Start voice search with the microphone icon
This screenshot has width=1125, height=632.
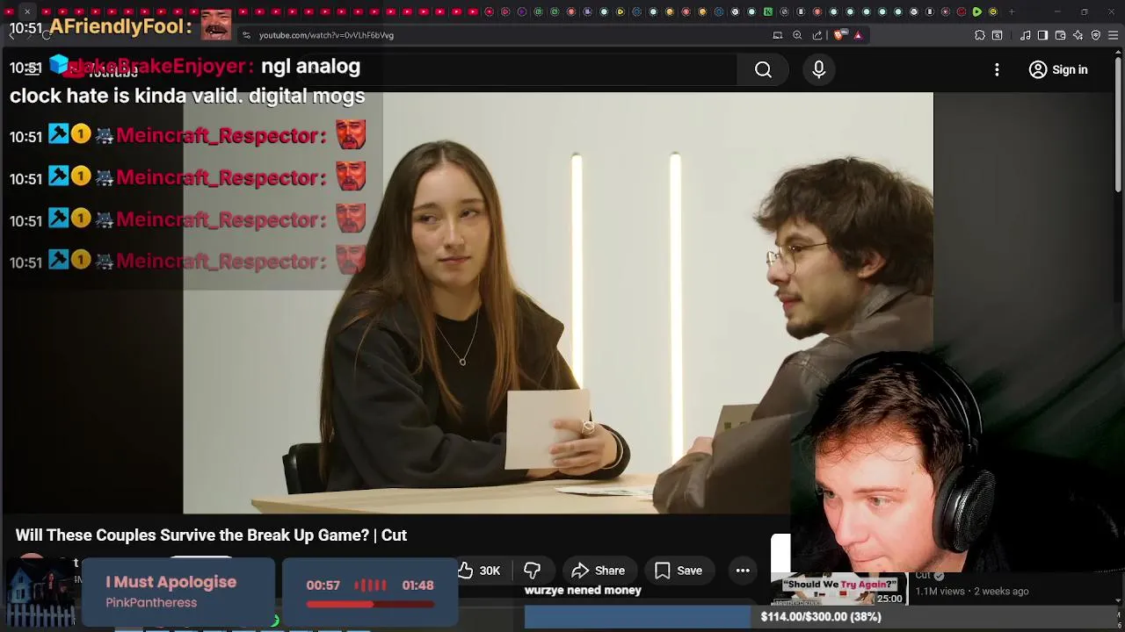(x=819, y=69)
